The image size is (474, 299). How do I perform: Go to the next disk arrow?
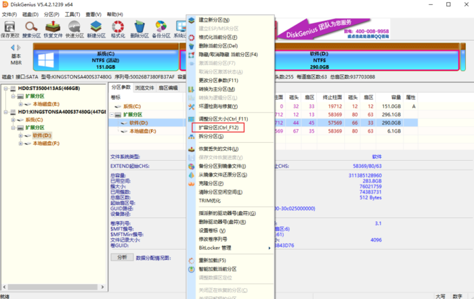tap(19, 47)
